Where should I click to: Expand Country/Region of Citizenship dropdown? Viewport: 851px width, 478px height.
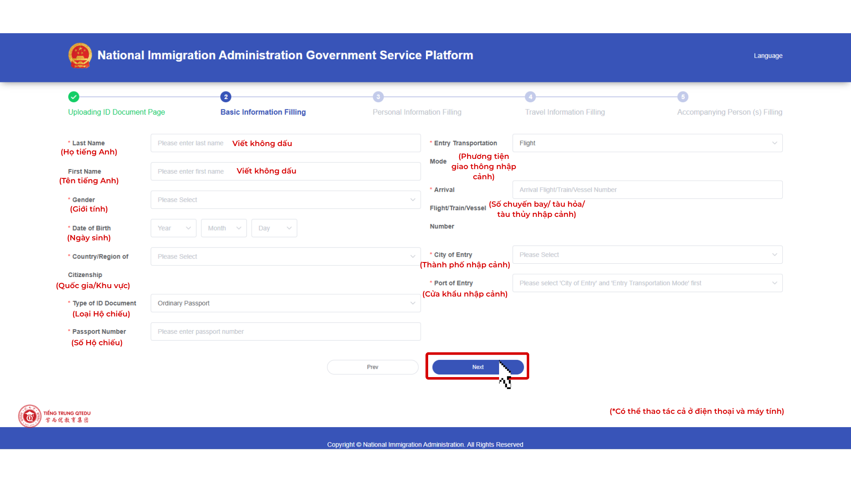pyautogui.click(x=285, y=256)
